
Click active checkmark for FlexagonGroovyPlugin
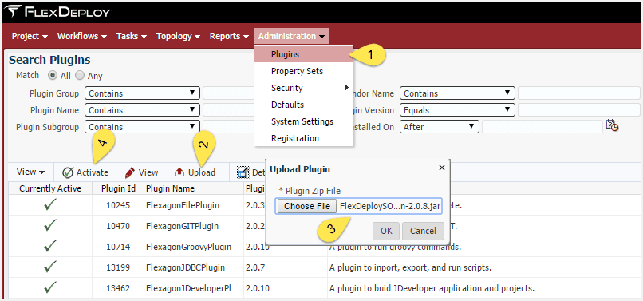[x=50, y=246]
